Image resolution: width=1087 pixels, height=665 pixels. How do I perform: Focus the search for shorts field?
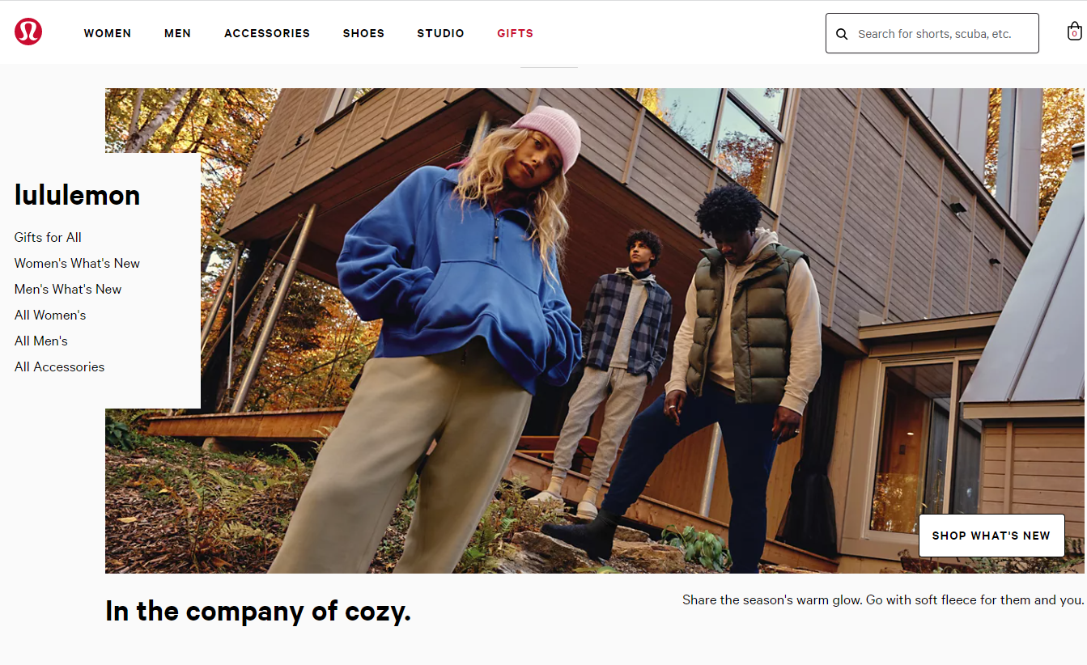(x=932, y=33)
